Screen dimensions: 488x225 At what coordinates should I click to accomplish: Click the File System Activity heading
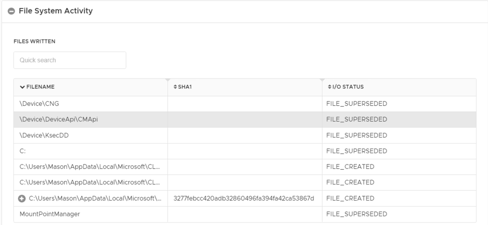[56, 11]
